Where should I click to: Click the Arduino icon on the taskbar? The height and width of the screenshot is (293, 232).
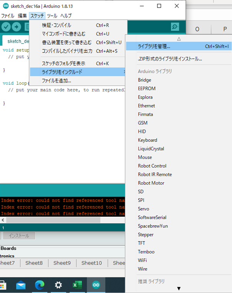pos(96,285)
